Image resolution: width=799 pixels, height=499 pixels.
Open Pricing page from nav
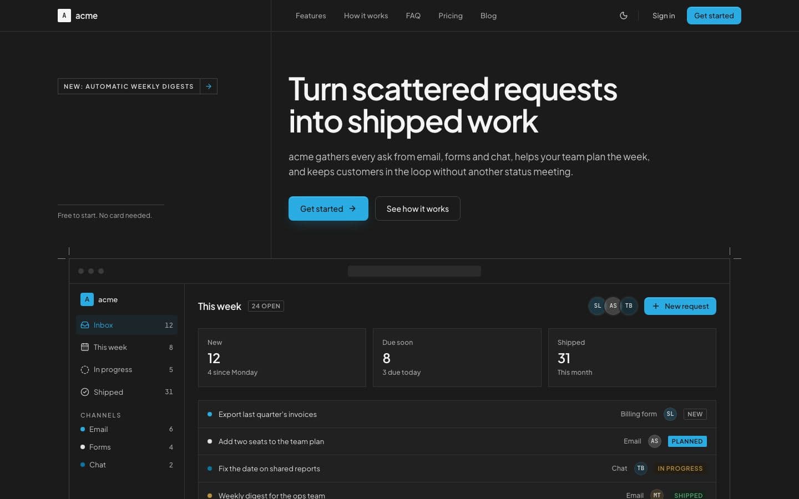coord(450,16)
